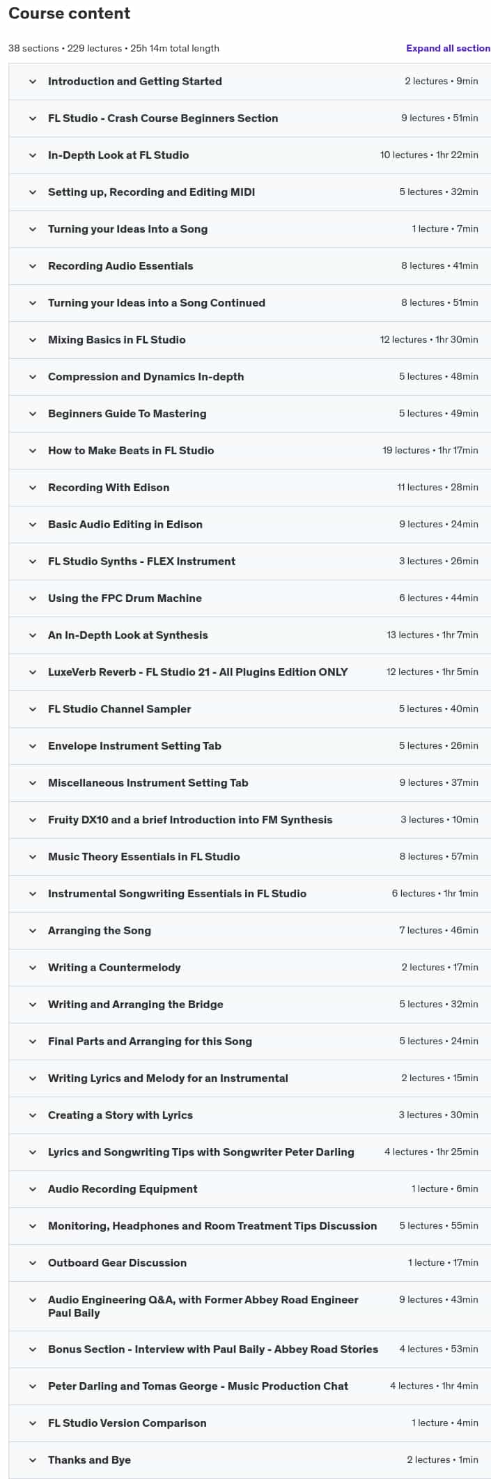This screenshot has width=491, height=1479.
Task: Open Mixing Basics in FL Studio section
Action: (x=249, y=340)
